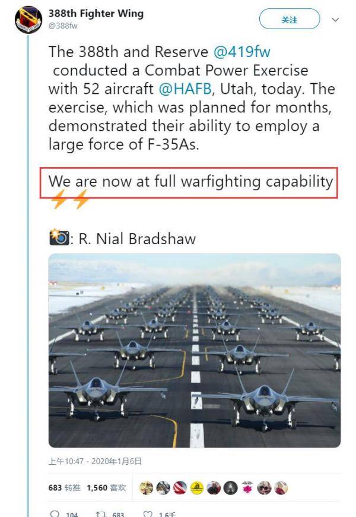Open the @419fw mention link
Image resolution: width=356 pixels, height=517 pixels.
(x=241, y=52)
